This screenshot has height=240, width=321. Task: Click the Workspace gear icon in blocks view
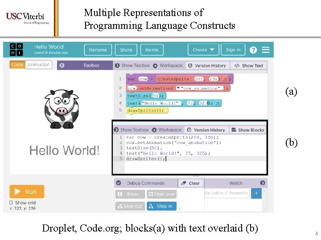155,66
